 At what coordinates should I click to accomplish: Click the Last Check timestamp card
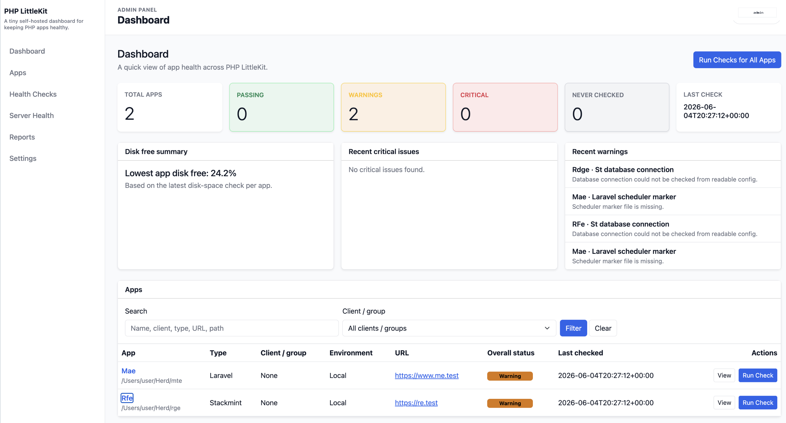(x=729, y=107)
